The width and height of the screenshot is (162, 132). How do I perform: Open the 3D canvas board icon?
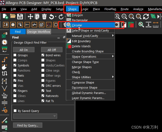pyautogui.click(x=153, y=16)
